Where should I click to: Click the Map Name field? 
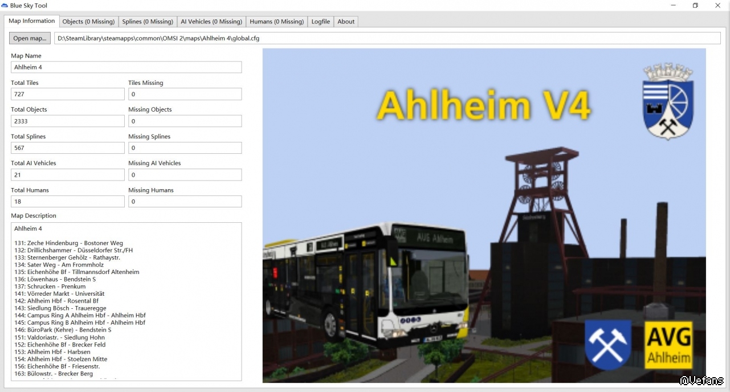click(126, 67)
